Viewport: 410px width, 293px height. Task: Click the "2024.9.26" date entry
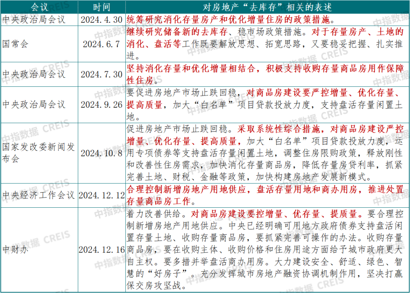[x=102, y=105]
